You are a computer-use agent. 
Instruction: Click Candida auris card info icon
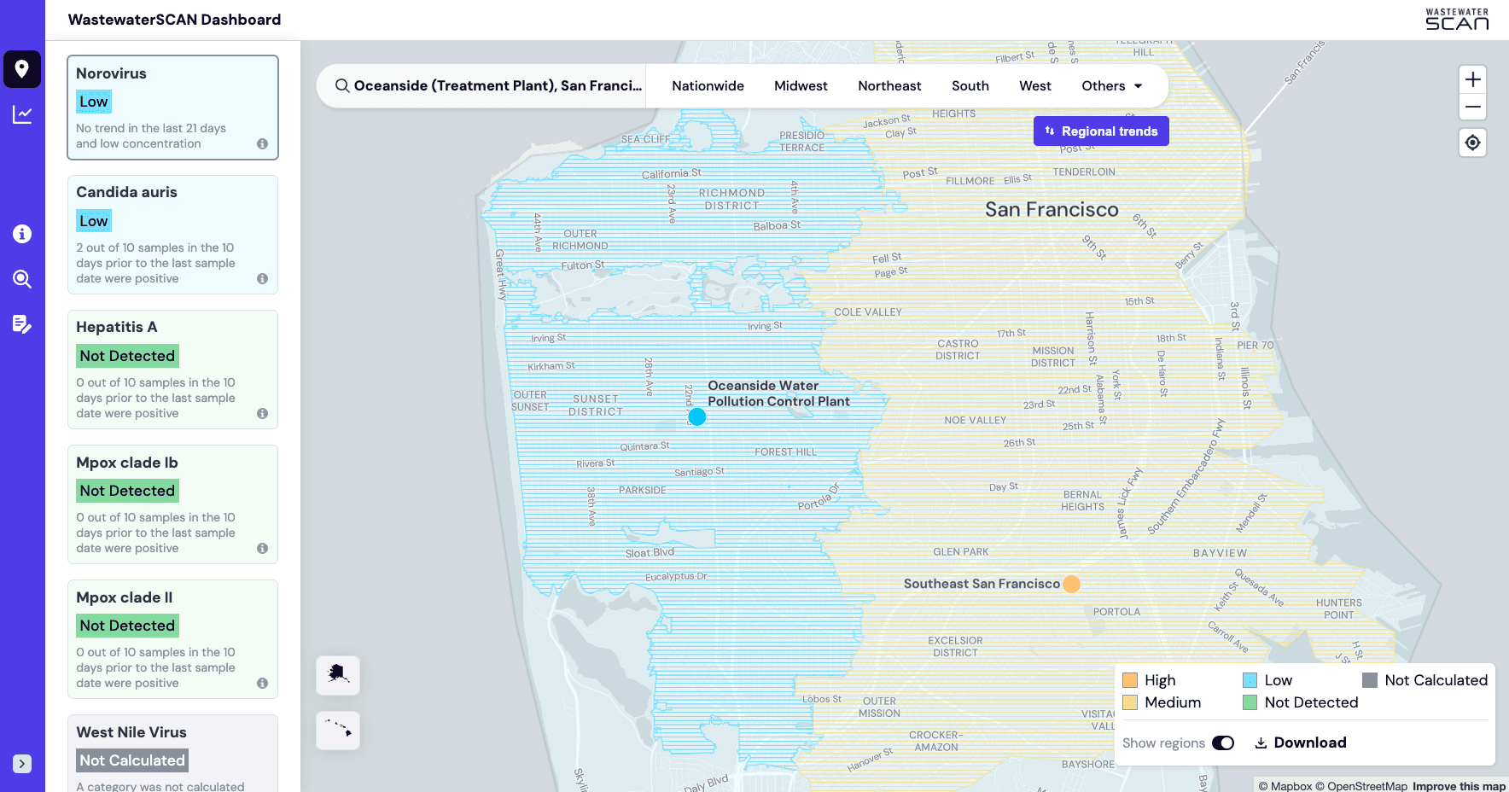tap(262, 279)
